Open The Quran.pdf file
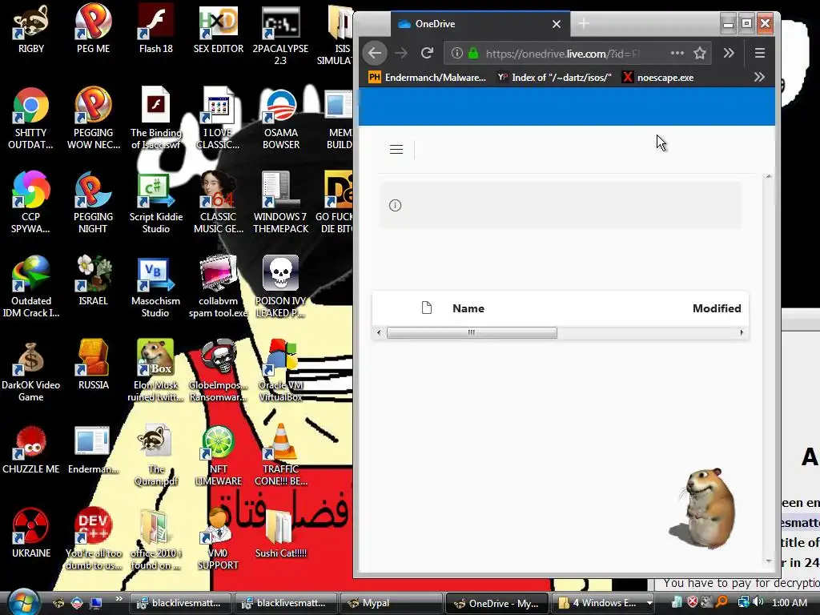Image resolution: width=820 pixels, height=615 pixels. pos(156,456)
